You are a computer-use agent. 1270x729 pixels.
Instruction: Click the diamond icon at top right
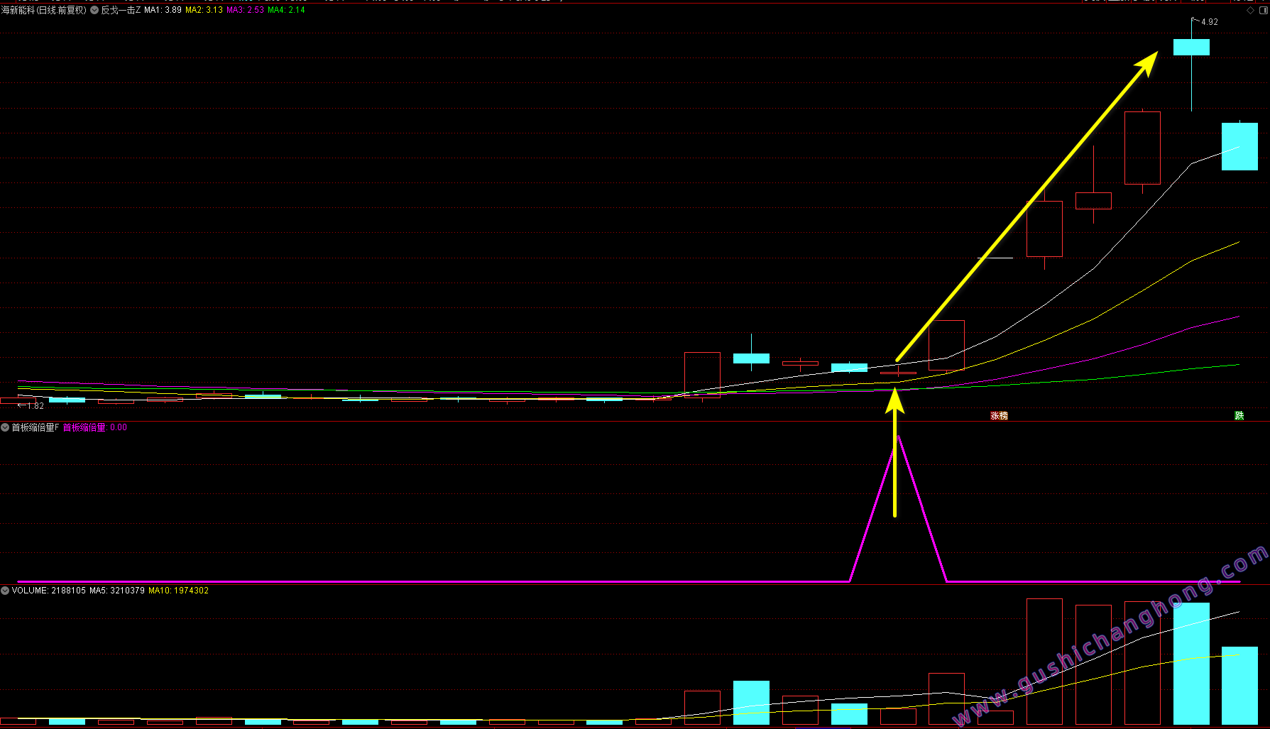[x=1250, y=10]
